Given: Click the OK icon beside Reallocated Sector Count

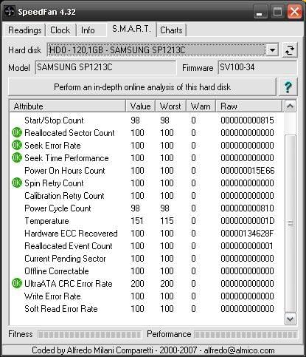Looking at the screenshot, I should (17, 132).
